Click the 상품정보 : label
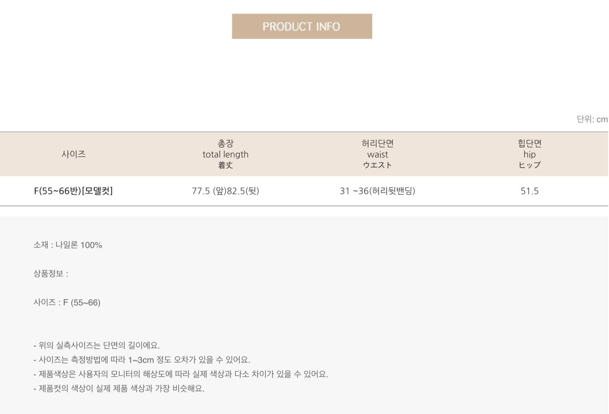Image resolution: width=609 pixels, height=414 pixels. tap(51, 274)
